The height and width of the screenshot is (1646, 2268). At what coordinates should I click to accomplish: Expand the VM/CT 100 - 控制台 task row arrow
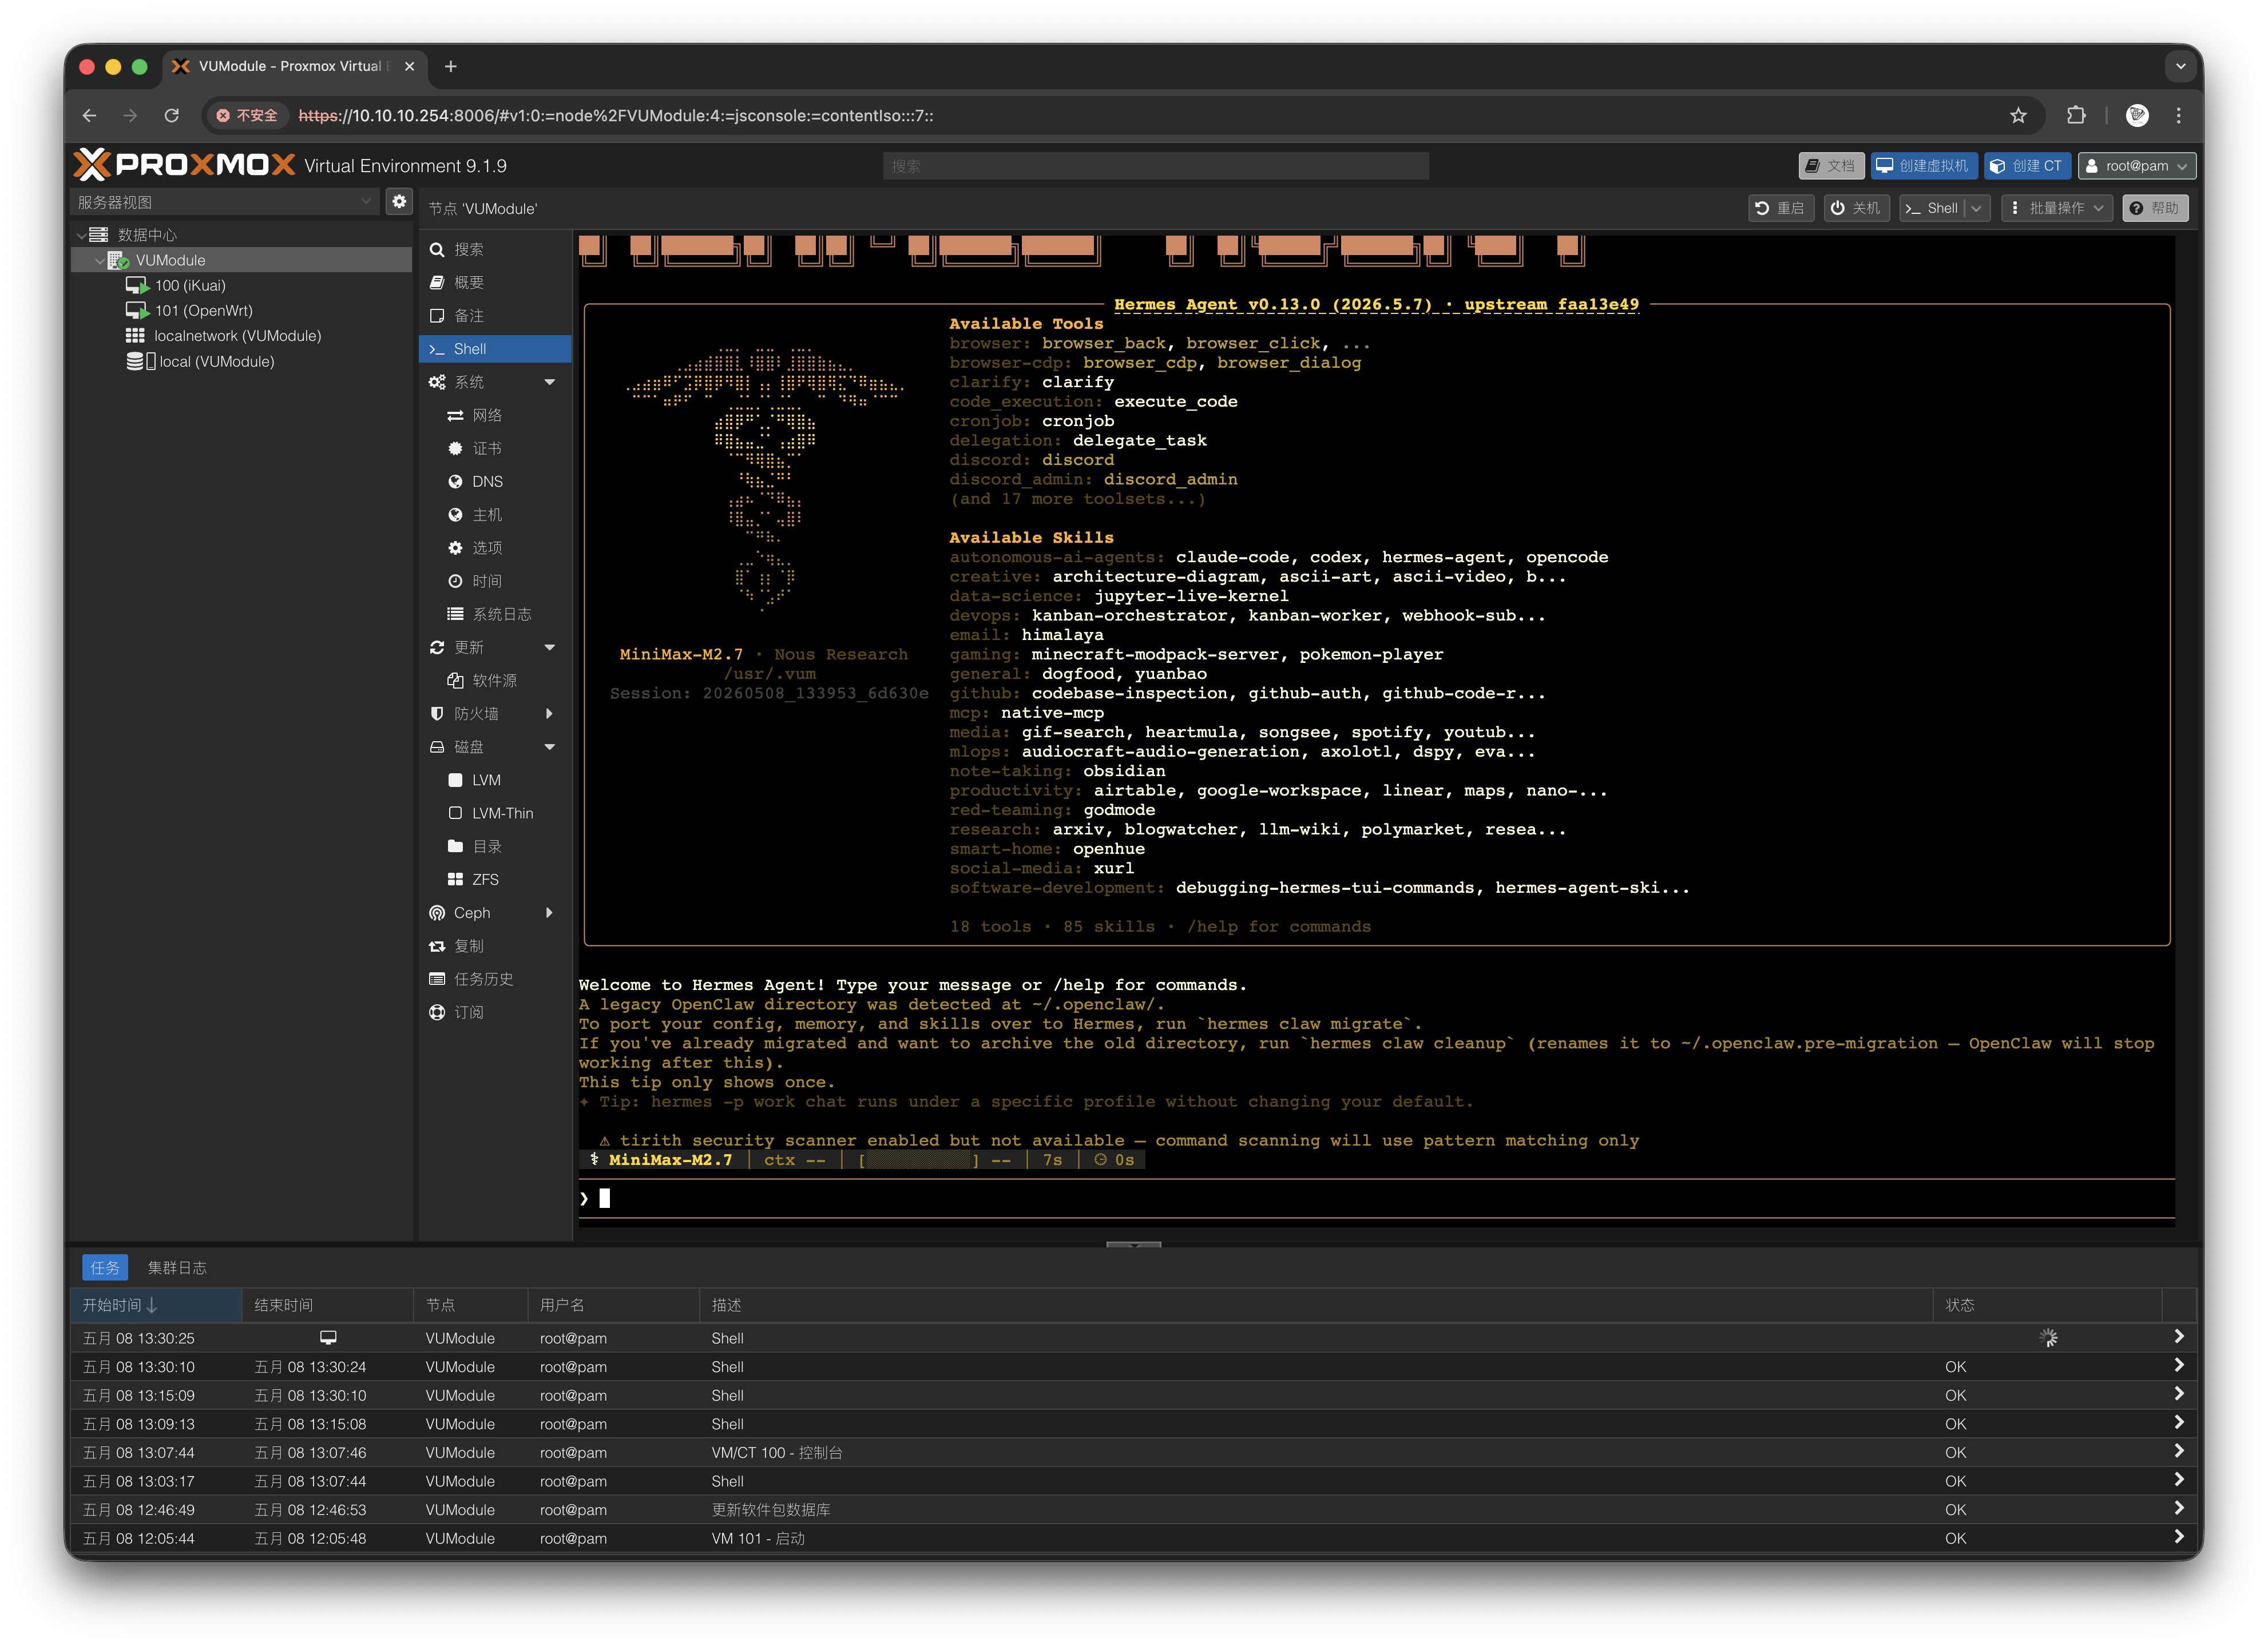pyautogui.click(x=2178, y=1451)
